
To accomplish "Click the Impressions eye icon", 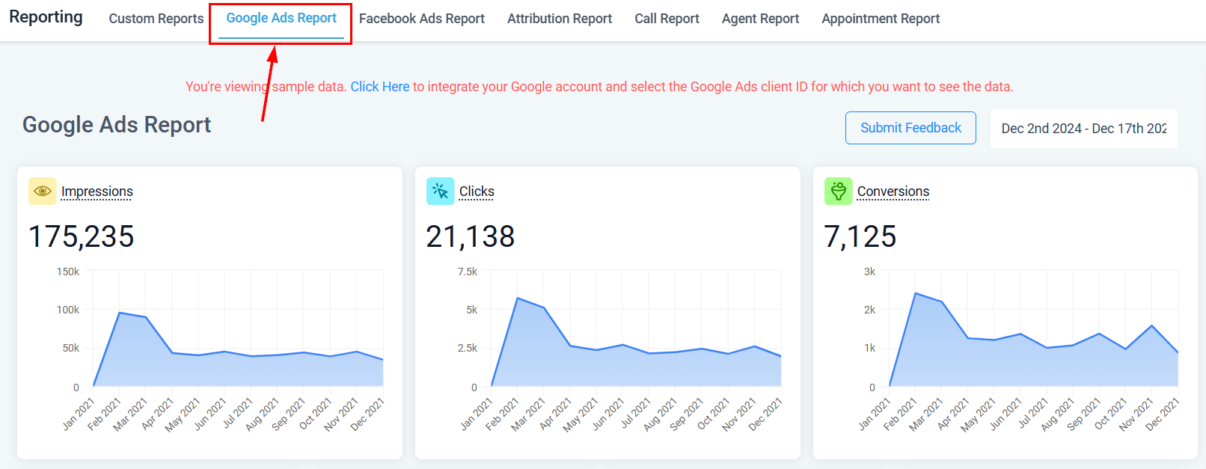I will click(x=42, y=191).
